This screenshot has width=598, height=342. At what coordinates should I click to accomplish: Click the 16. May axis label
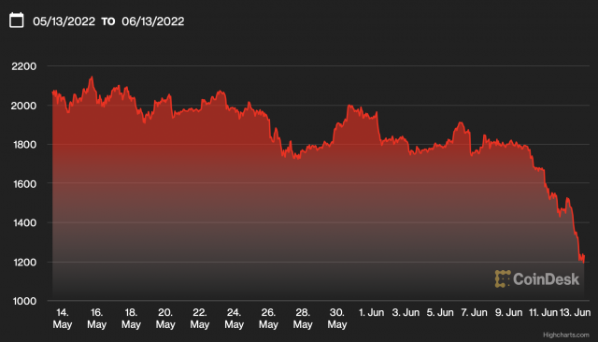[x=96, y=319]
